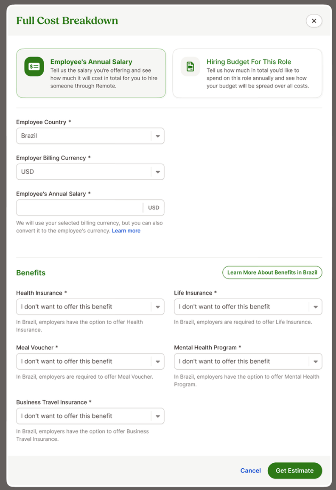The height and width of the screenshot is (490, 336).
Task: Open the Learn more currency link
Action: tap(126, 231)
